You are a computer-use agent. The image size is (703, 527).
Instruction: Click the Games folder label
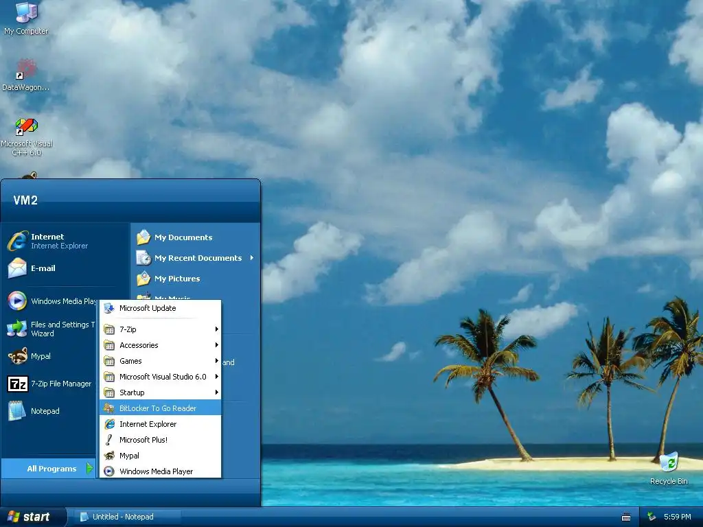(130, 361)
